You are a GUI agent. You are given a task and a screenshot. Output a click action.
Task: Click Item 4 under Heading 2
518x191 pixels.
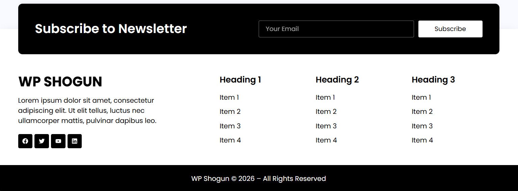coord(326,140)
